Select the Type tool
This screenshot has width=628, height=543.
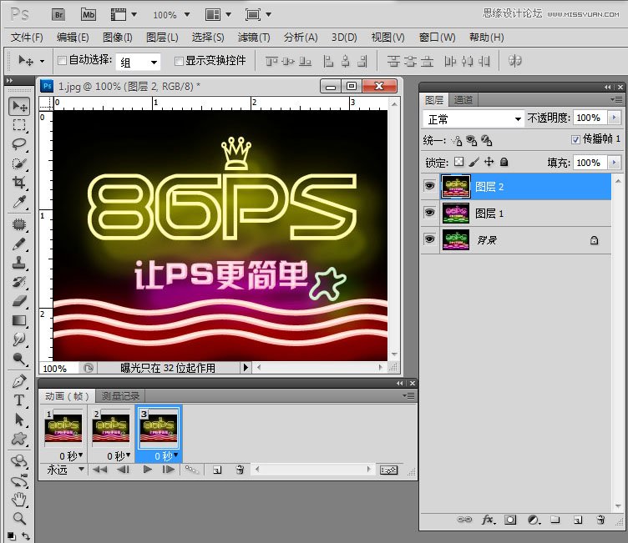click(18, 400)
